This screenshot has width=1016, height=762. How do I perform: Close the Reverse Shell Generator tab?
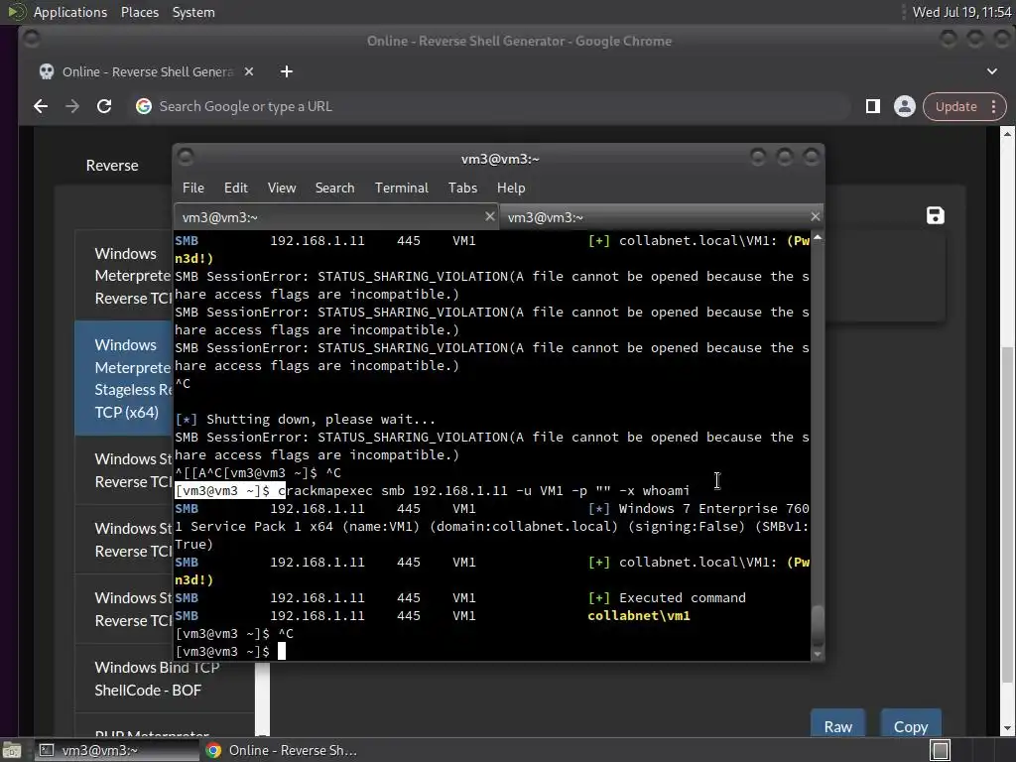coord(249,71)
